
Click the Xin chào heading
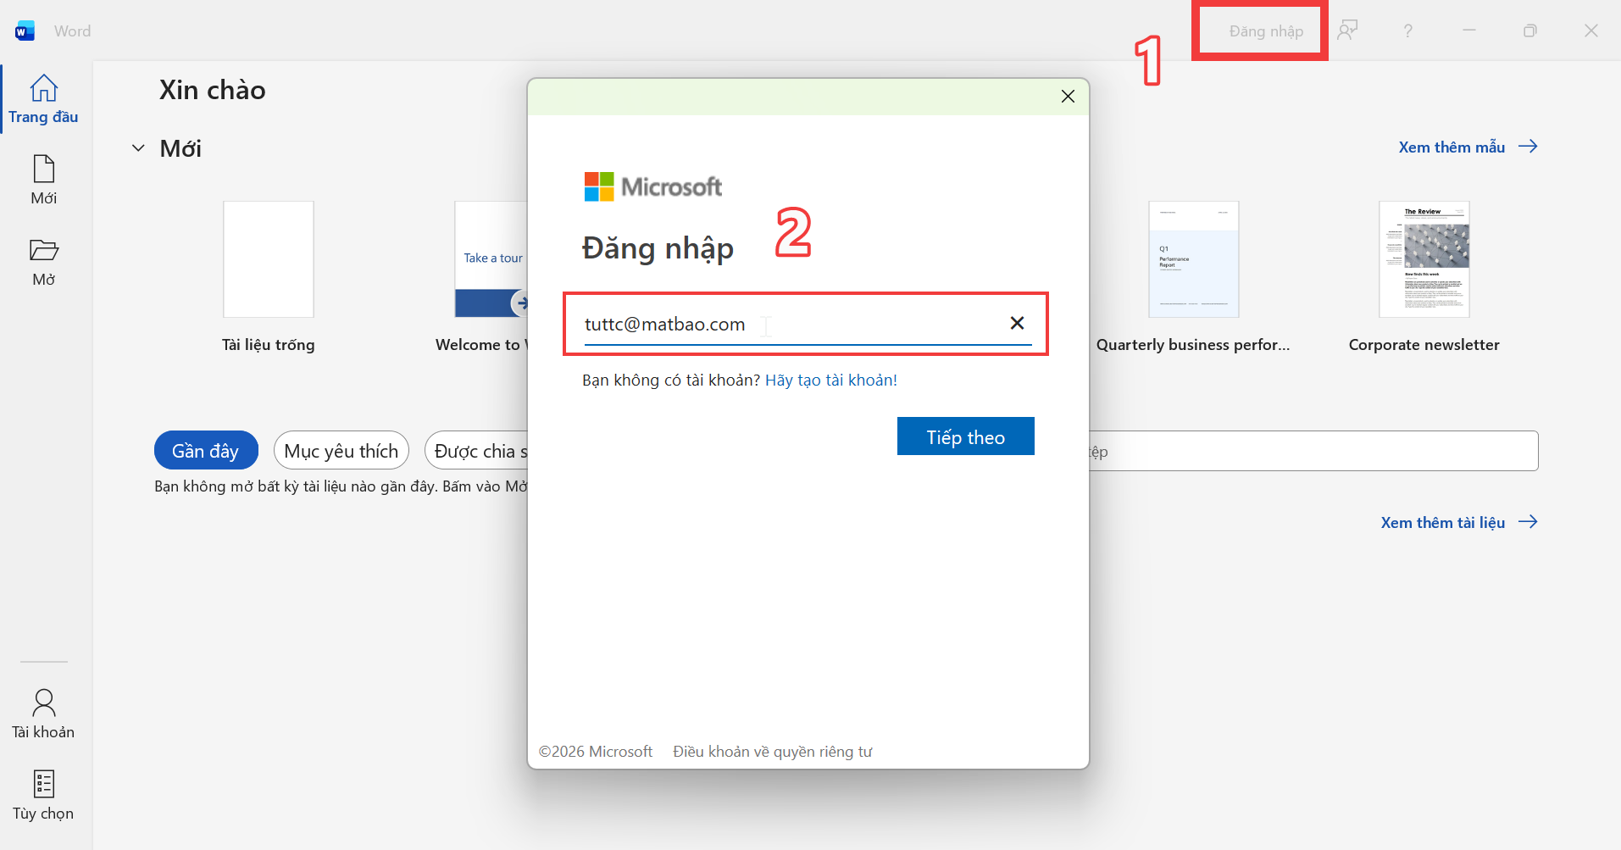coord(213,90)
